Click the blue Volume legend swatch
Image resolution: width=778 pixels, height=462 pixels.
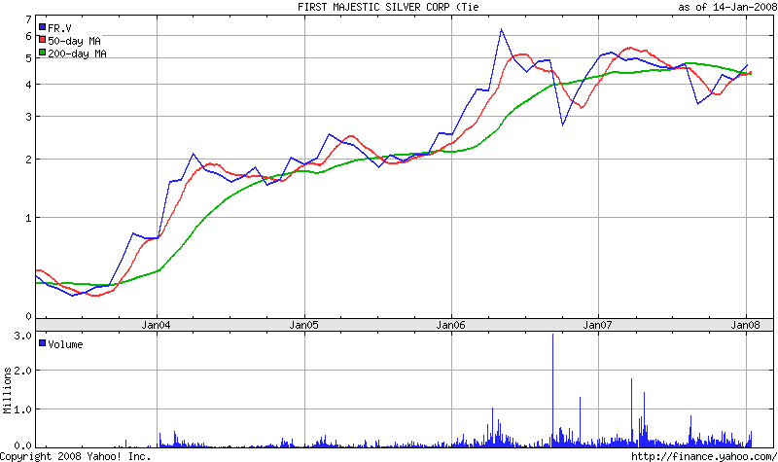[x=42, y=343]
